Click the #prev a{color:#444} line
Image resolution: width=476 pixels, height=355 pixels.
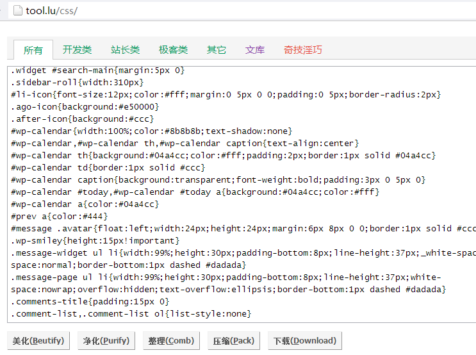(59, 216)
